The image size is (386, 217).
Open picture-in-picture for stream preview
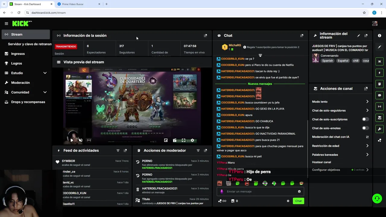pyautogui.click(x=166, y=140)
